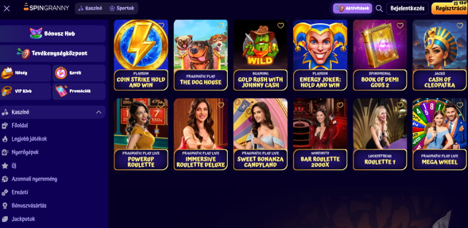
Task: Open the Hűség loyalty icon
Action: click(x=7, y=73)
